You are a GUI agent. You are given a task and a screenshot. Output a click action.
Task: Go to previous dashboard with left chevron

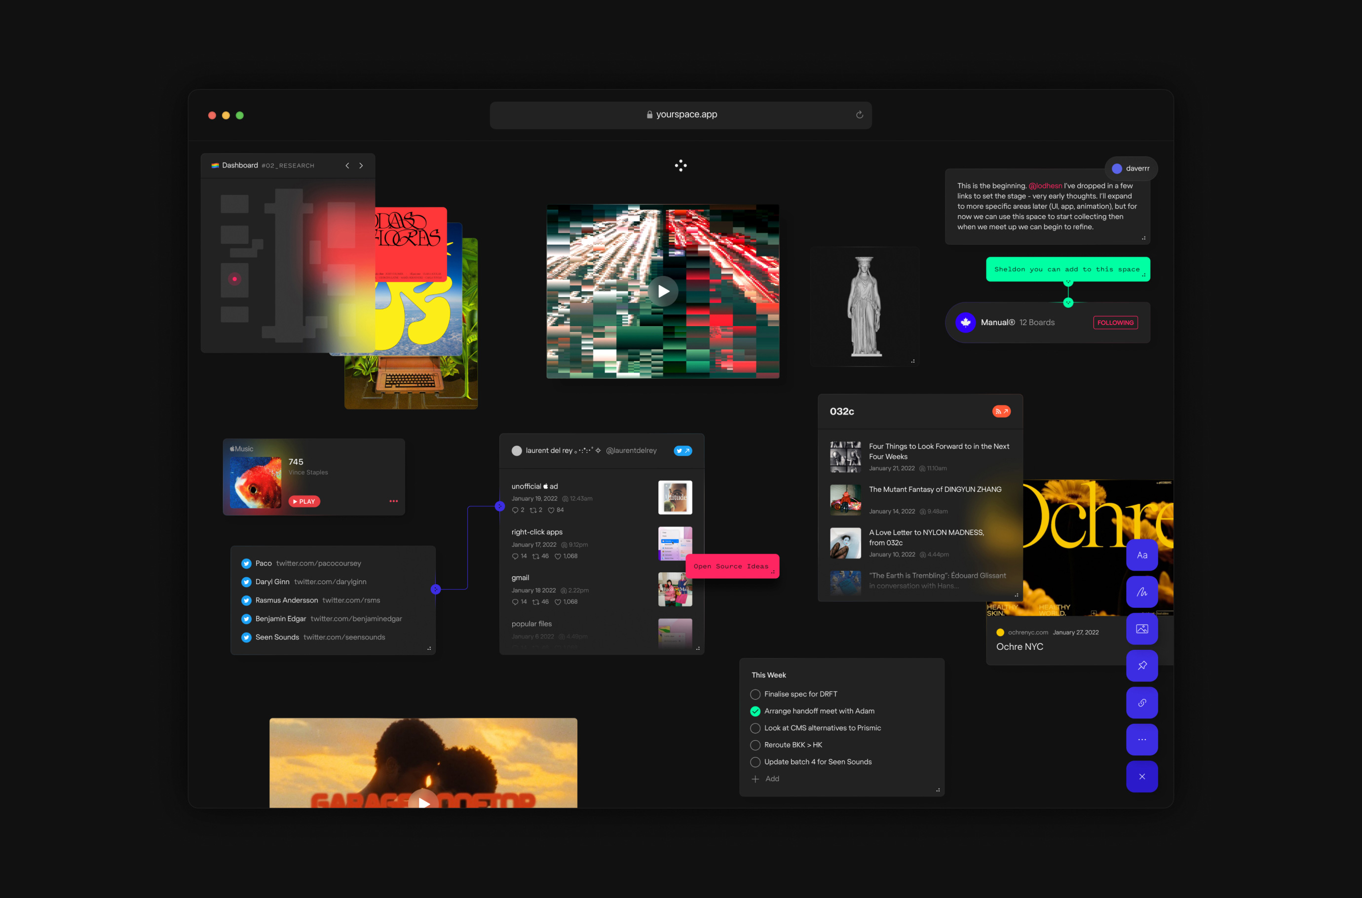pyautogui.click(x=347, y=165)
